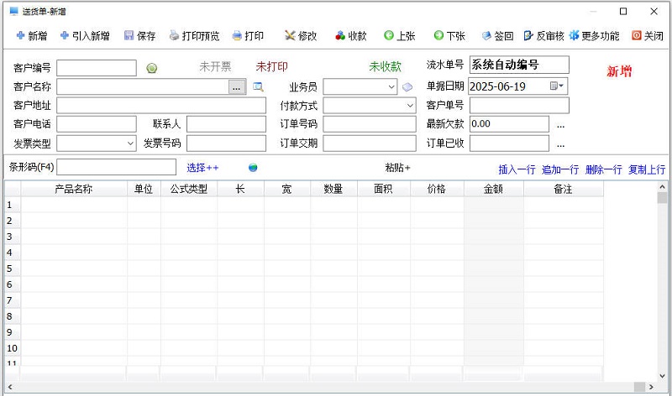Click the 删除一行 link
The image size is (672, 396).
[x=603, y=170]
